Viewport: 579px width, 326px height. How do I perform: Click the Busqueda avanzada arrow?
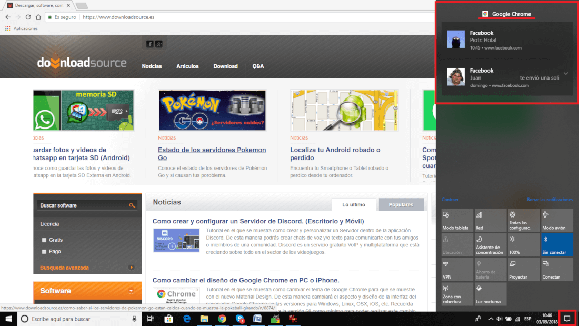tap(131, 267)
